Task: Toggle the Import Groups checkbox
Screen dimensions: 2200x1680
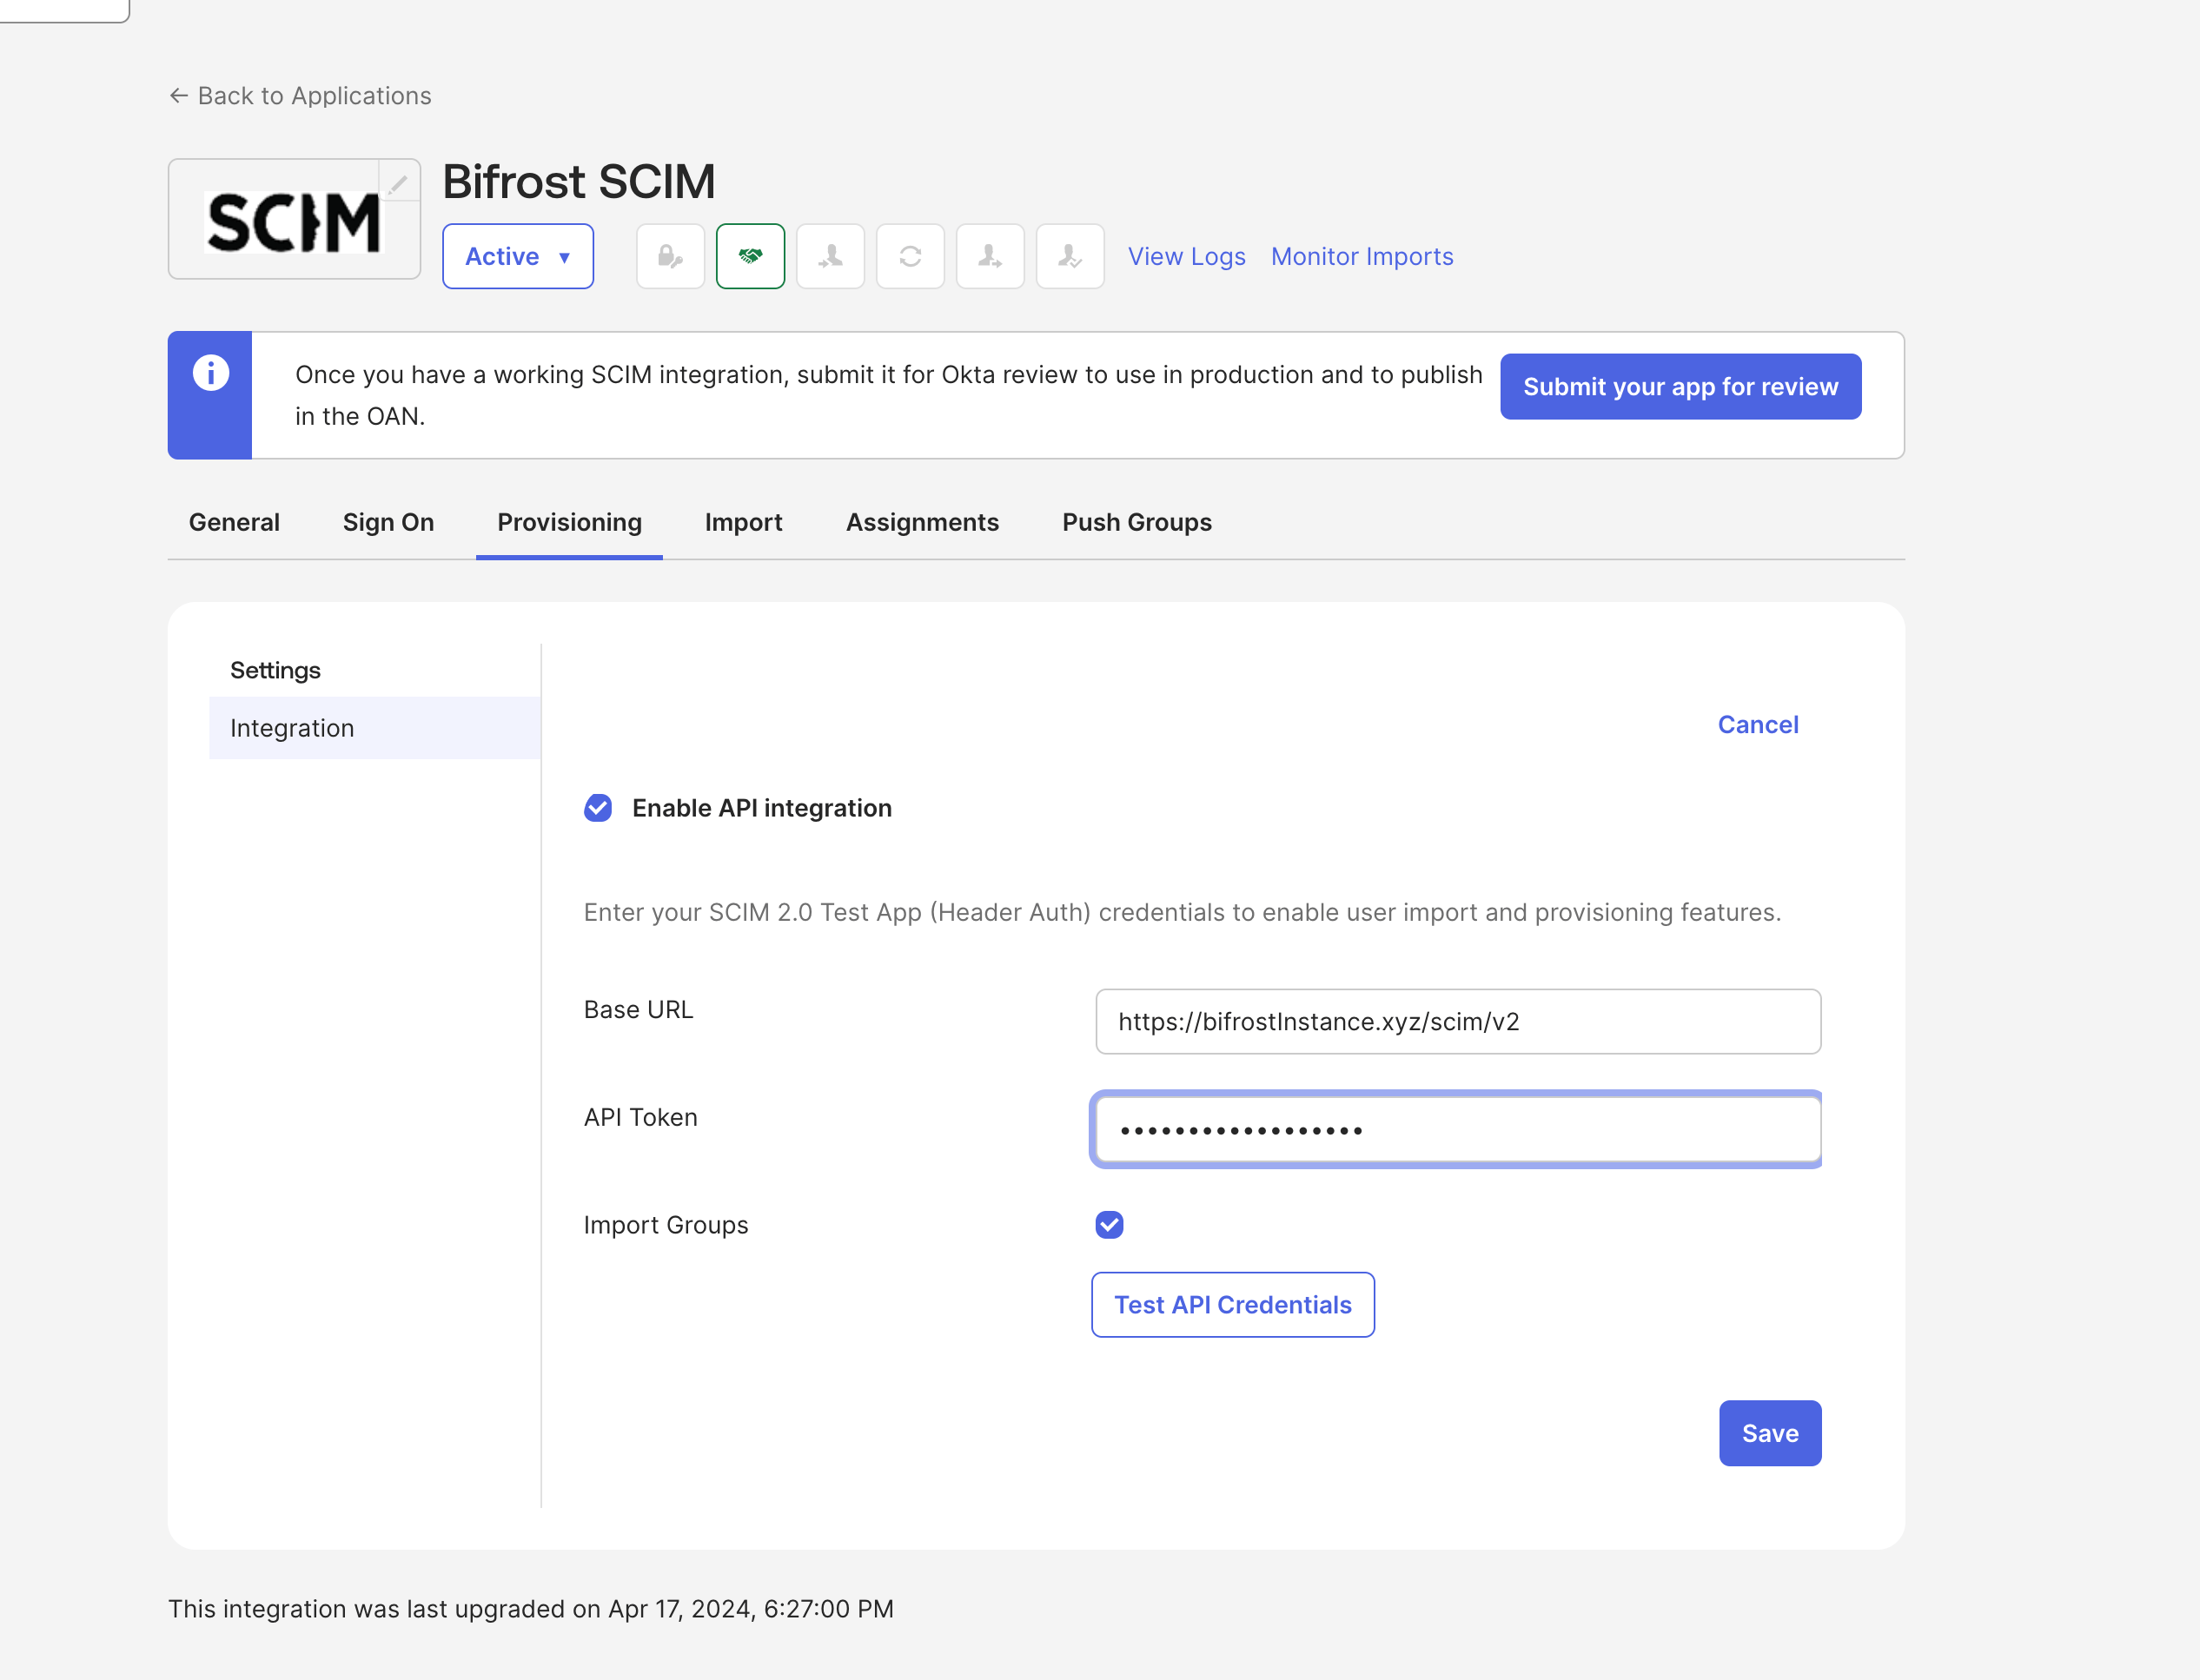Action: click(x=1109, y=1224)
